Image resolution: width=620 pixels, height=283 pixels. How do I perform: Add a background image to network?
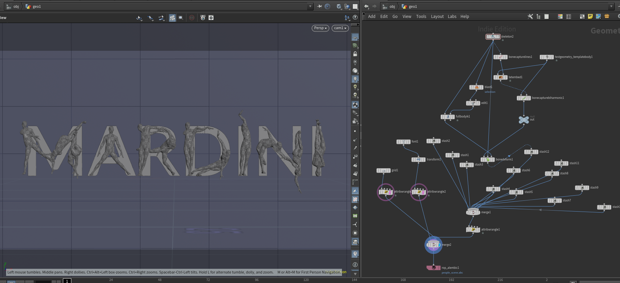click(x=598, y=16)
